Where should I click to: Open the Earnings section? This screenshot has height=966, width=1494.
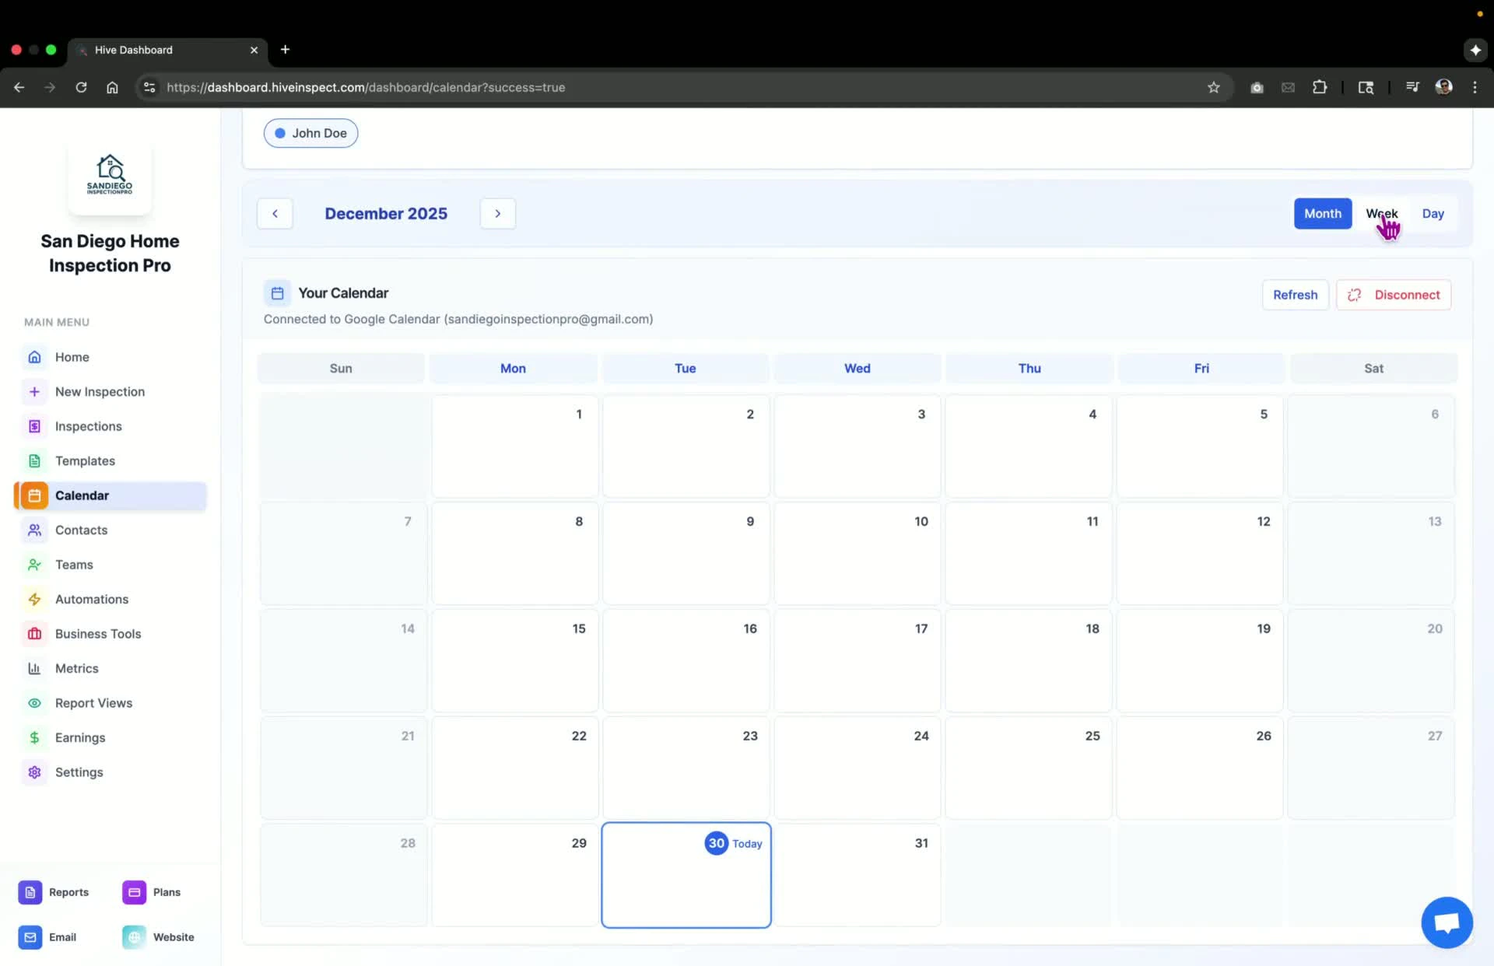(80, 737)
